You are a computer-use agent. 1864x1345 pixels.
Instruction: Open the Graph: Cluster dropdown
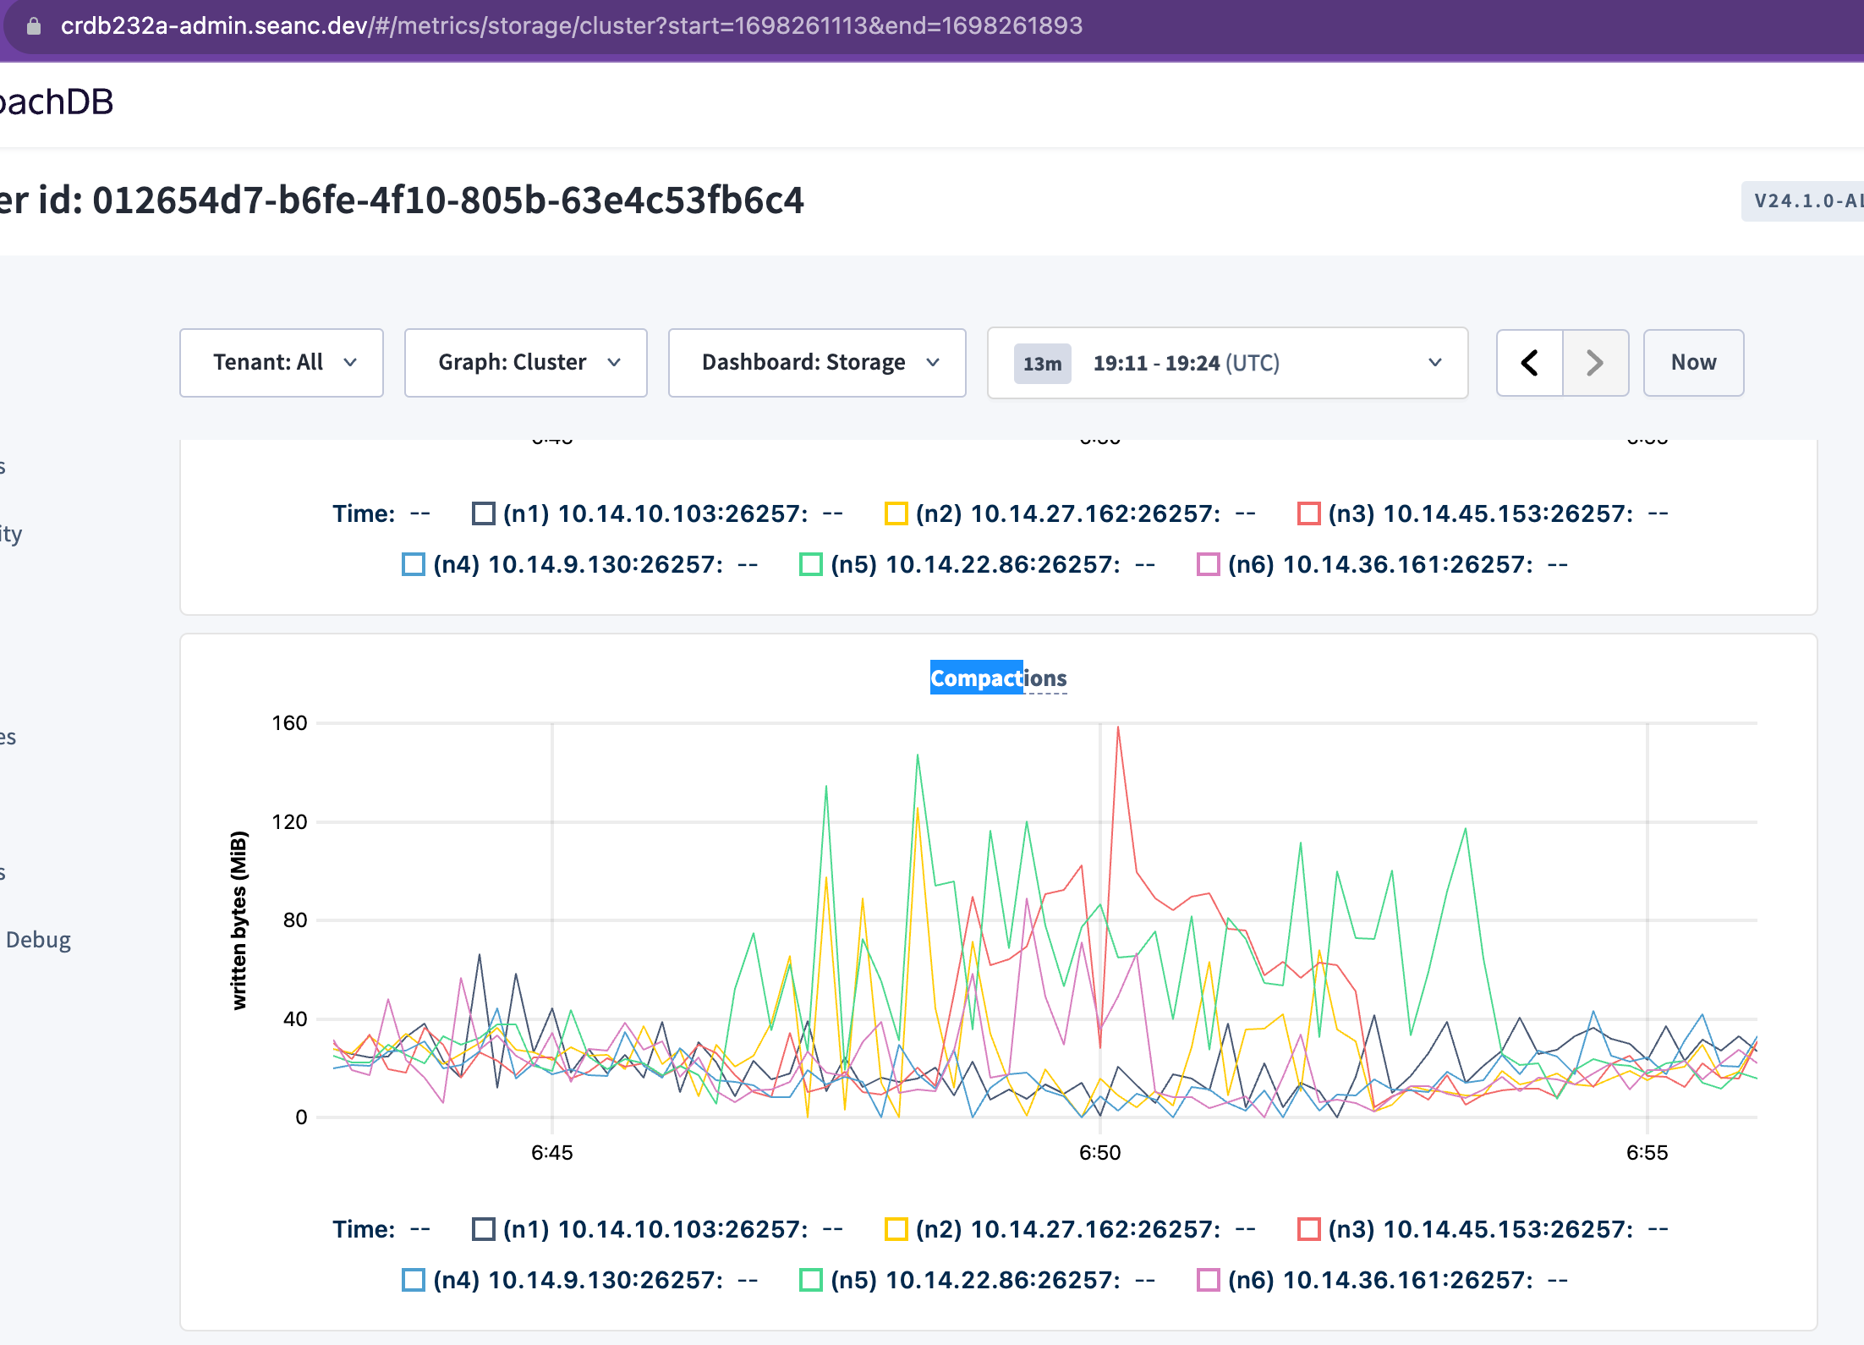point(525,362)
